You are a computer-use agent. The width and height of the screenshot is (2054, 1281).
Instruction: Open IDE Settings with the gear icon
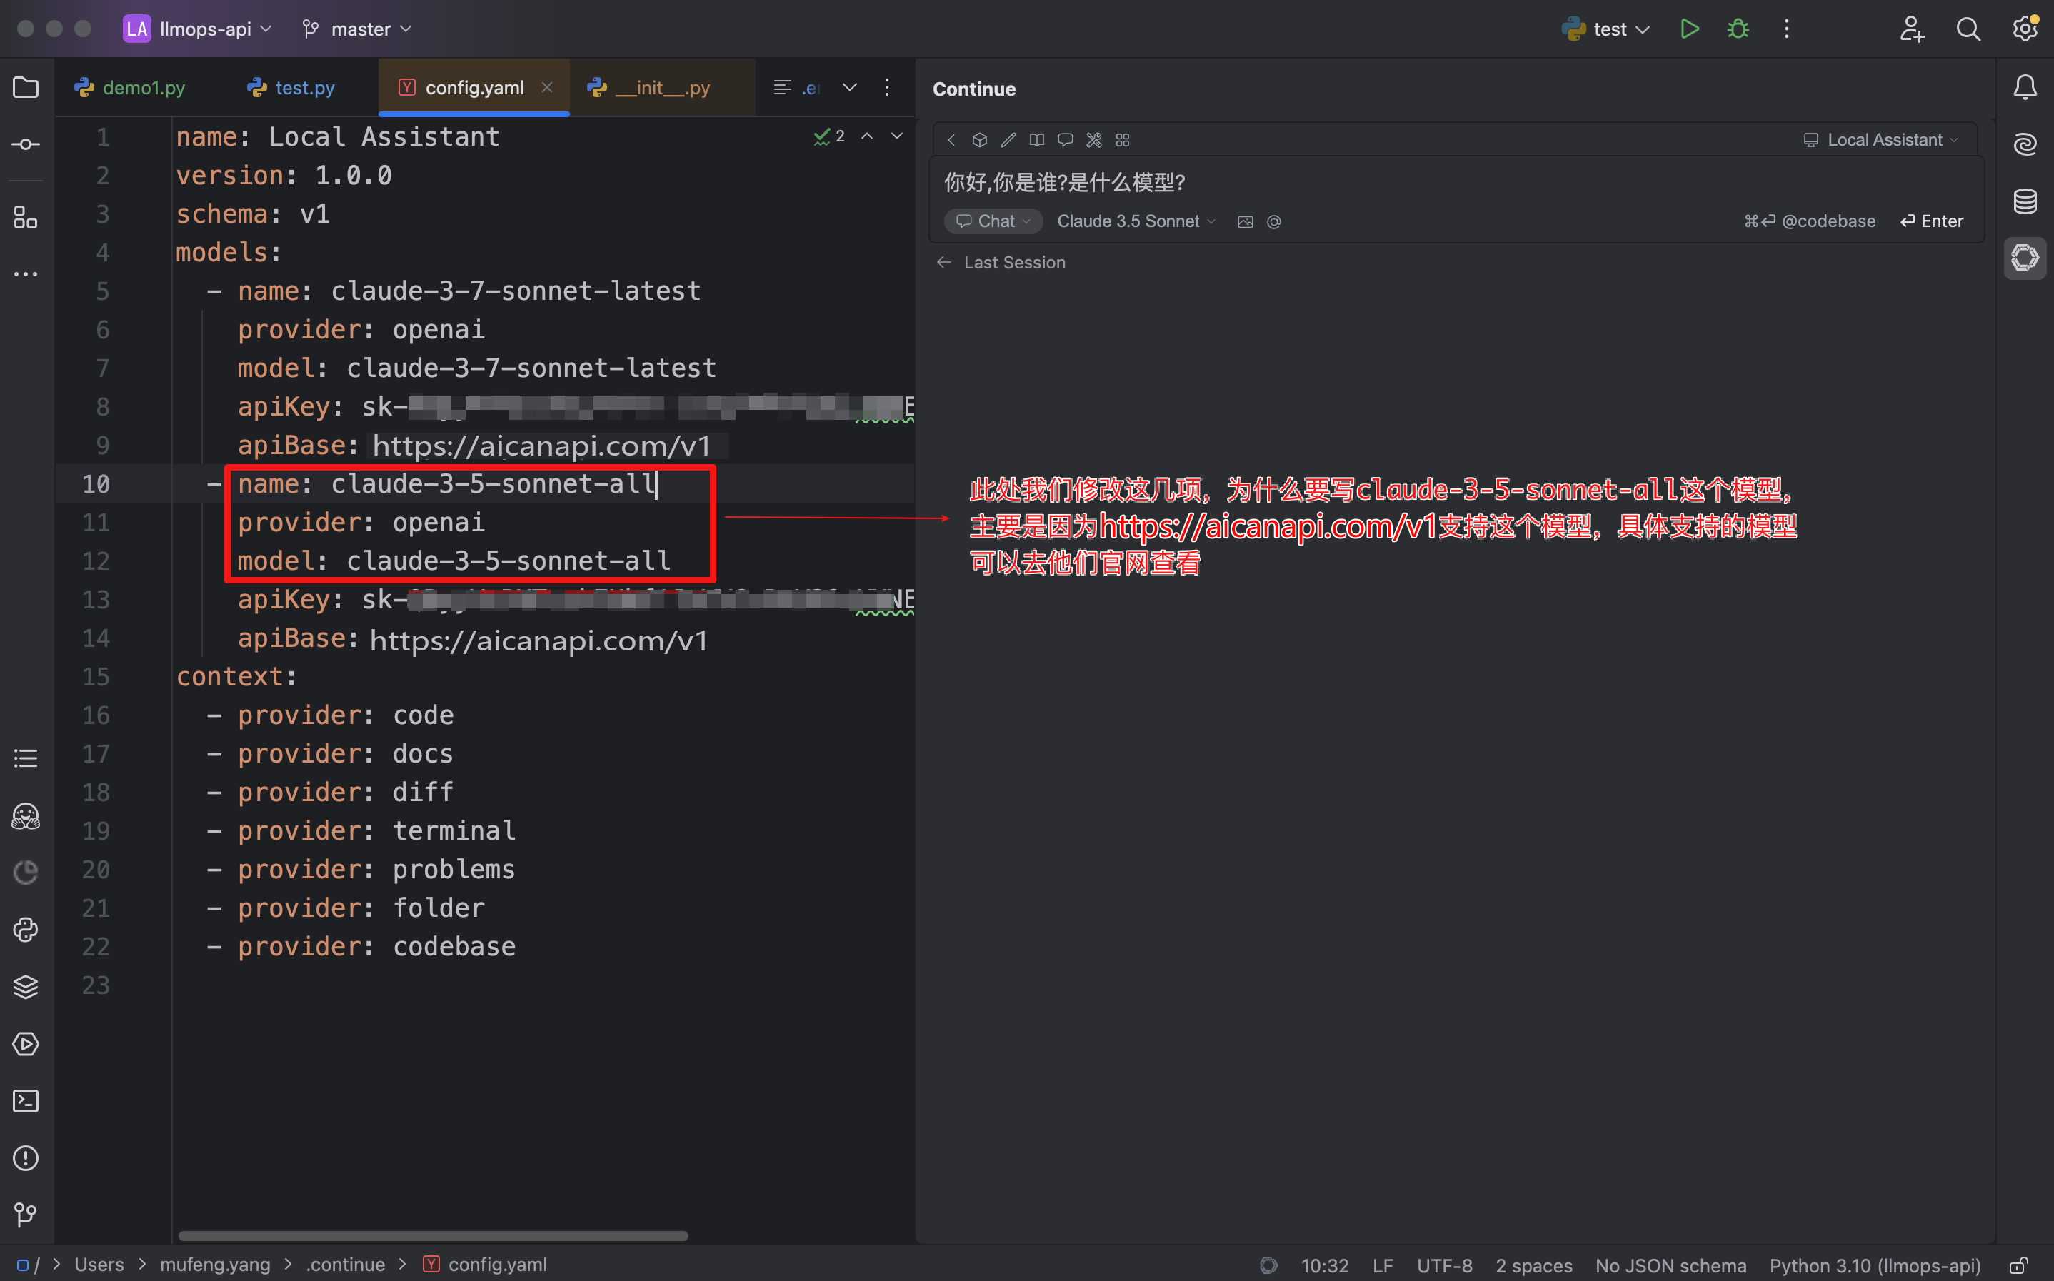[2024, 28]
